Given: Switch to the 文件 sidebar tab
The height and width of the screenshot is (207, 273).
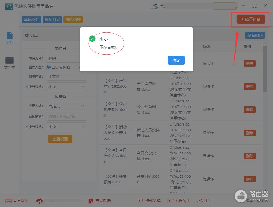Looking at the screenshot, I should point(9,38).
